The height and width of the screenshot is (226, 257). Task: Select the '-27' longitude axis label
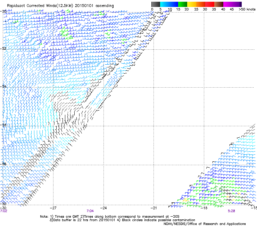coord(53,208)
